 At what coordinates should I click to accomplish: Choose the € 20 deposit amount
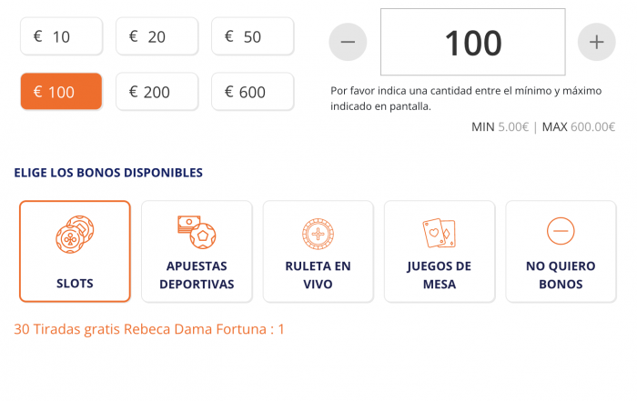(x=157, y=36)
